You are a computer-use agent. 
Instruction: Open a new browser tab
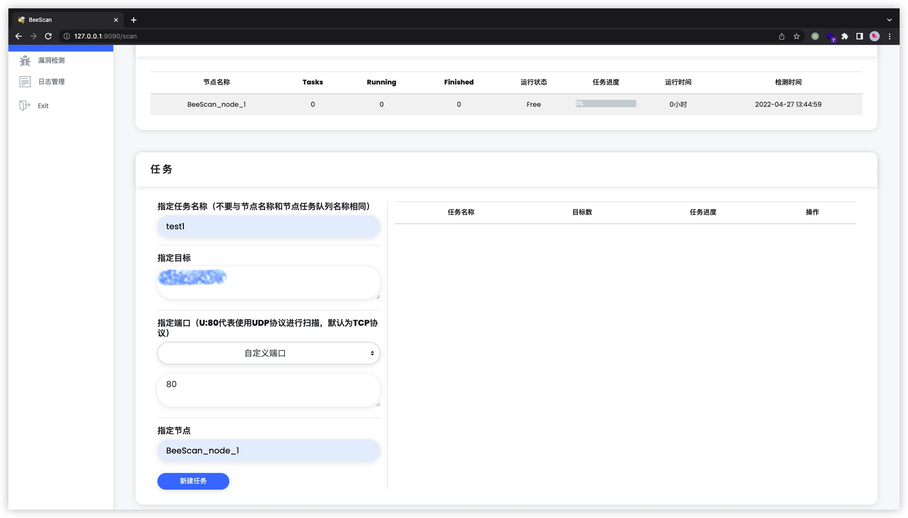pyautogui.click(x=134, y=20)
